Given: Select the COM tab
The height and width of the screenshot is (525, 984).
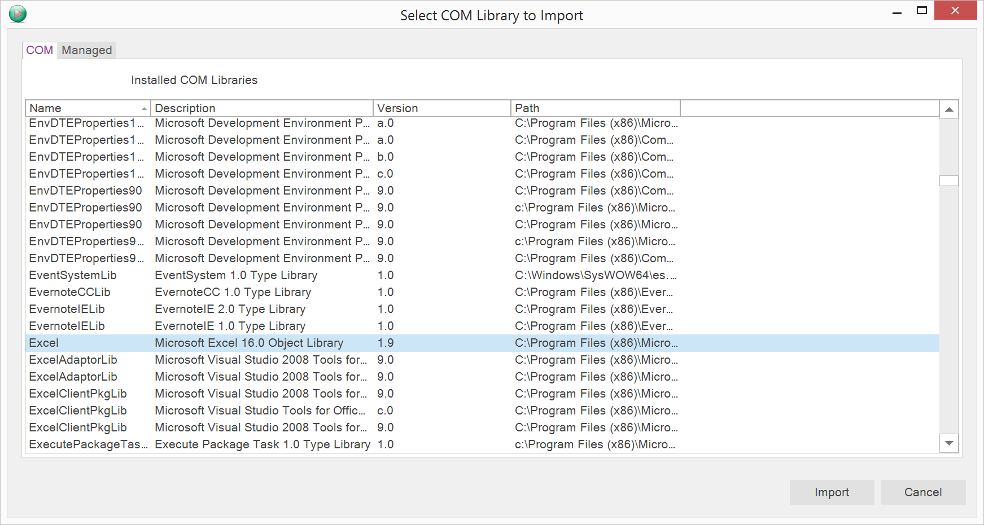Looking at the screenshot, I should (x=40, y=50).
